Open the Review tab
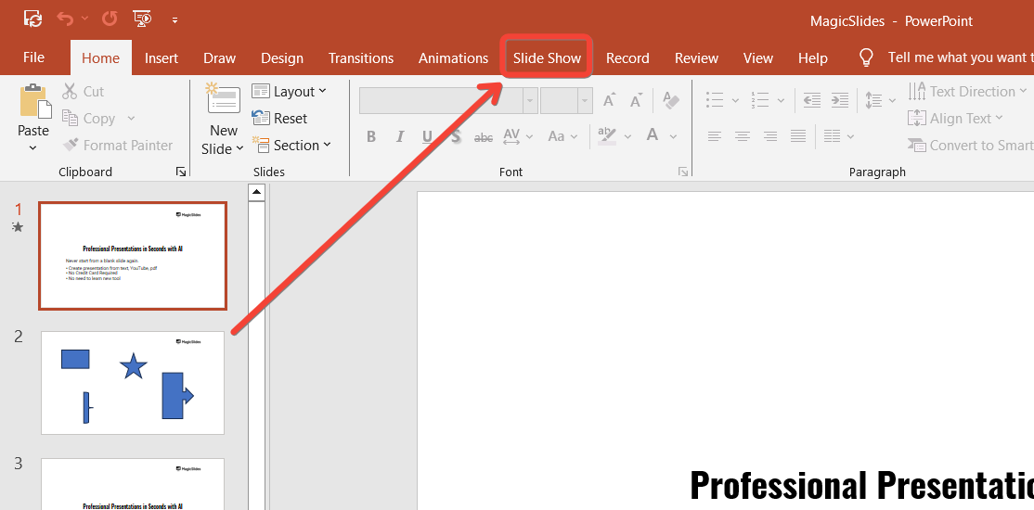 (x=696, y=58)
